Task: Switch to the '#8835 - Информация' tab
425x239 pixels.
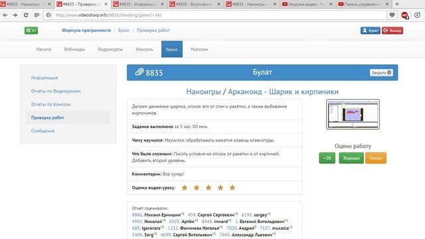Action: 138,4
